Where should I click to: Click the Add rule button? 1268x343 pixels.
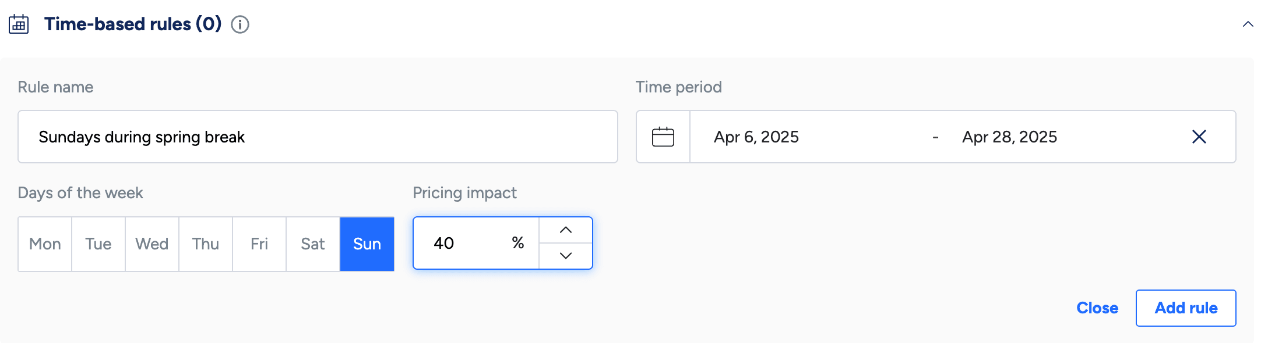pyautogui.click(x=1185, y=308)
